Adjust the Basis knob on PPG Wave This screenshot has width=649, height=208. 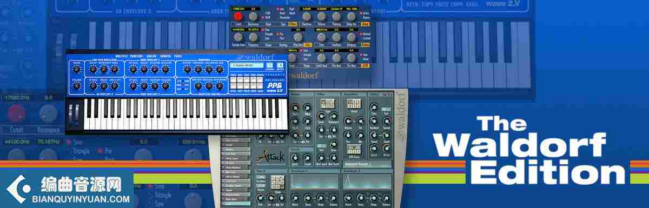point(76,70)
